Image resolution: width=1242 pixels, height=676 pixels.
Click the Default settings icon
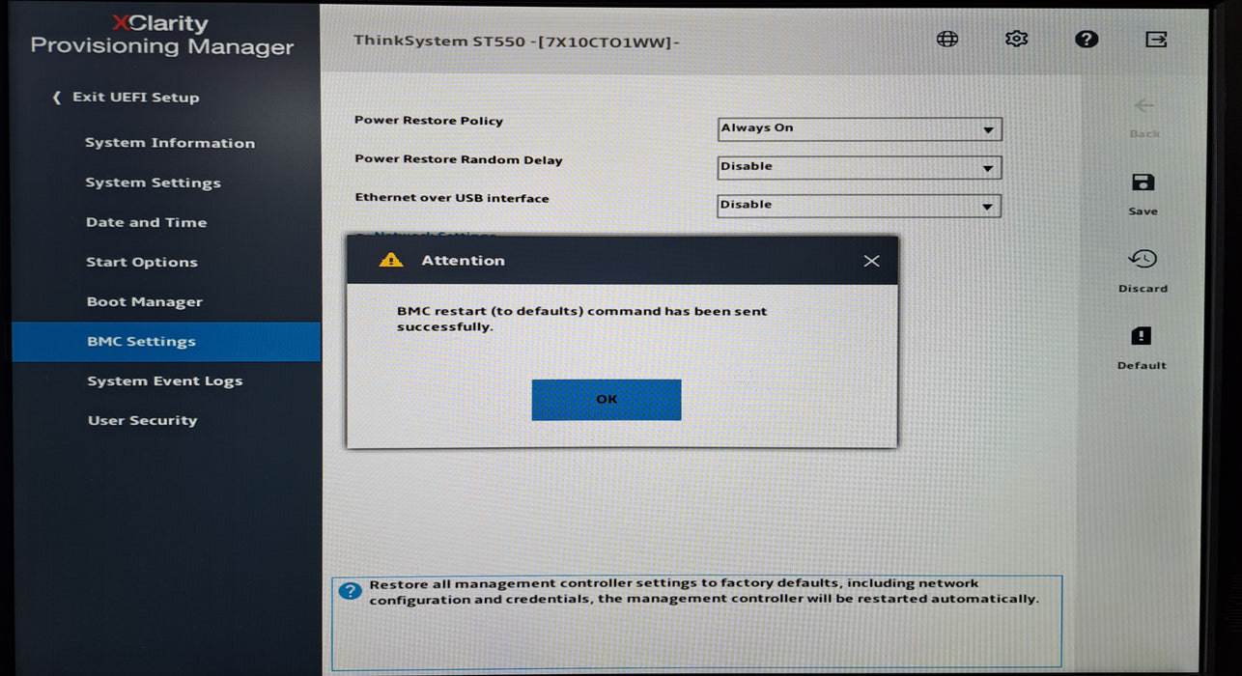coord(1142,336)
